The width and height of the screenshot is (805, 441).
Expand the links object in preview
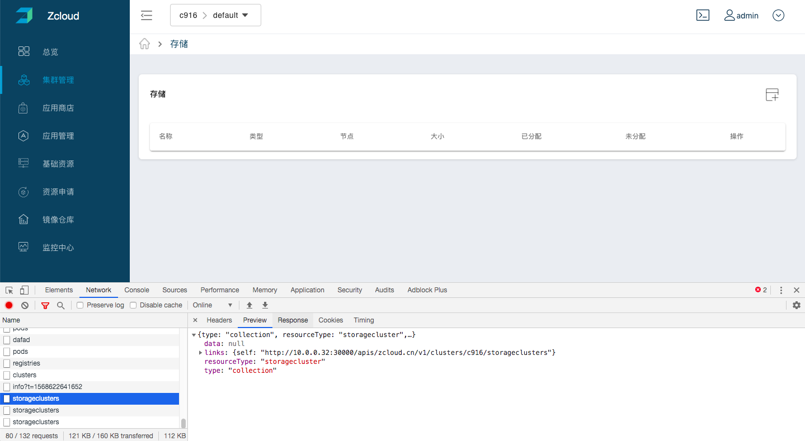point(201,353)
